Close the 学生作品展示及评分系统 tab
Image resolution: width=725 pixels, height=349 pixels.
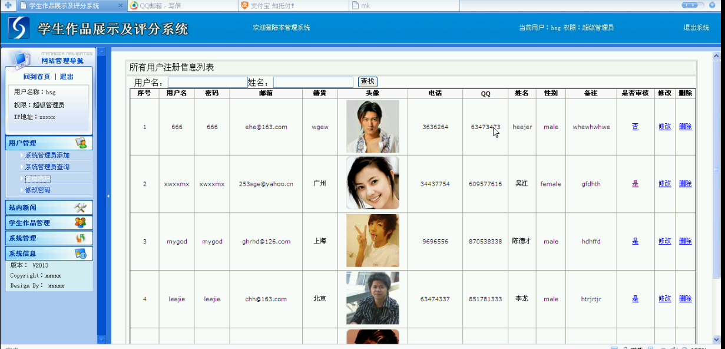pos(120,5)
